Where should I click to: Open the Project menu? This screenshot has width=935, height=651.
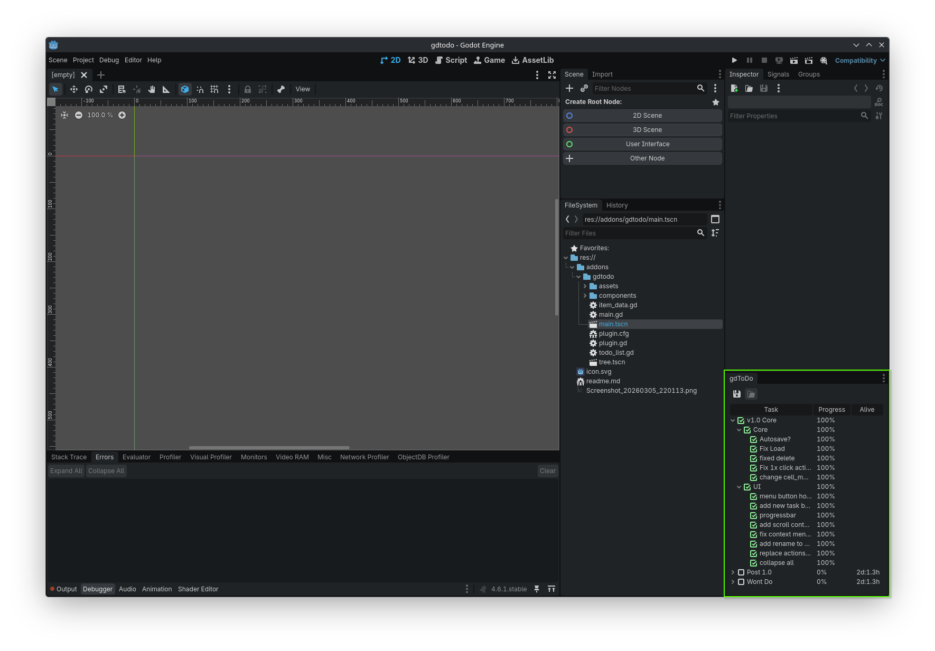click(83, 60)
